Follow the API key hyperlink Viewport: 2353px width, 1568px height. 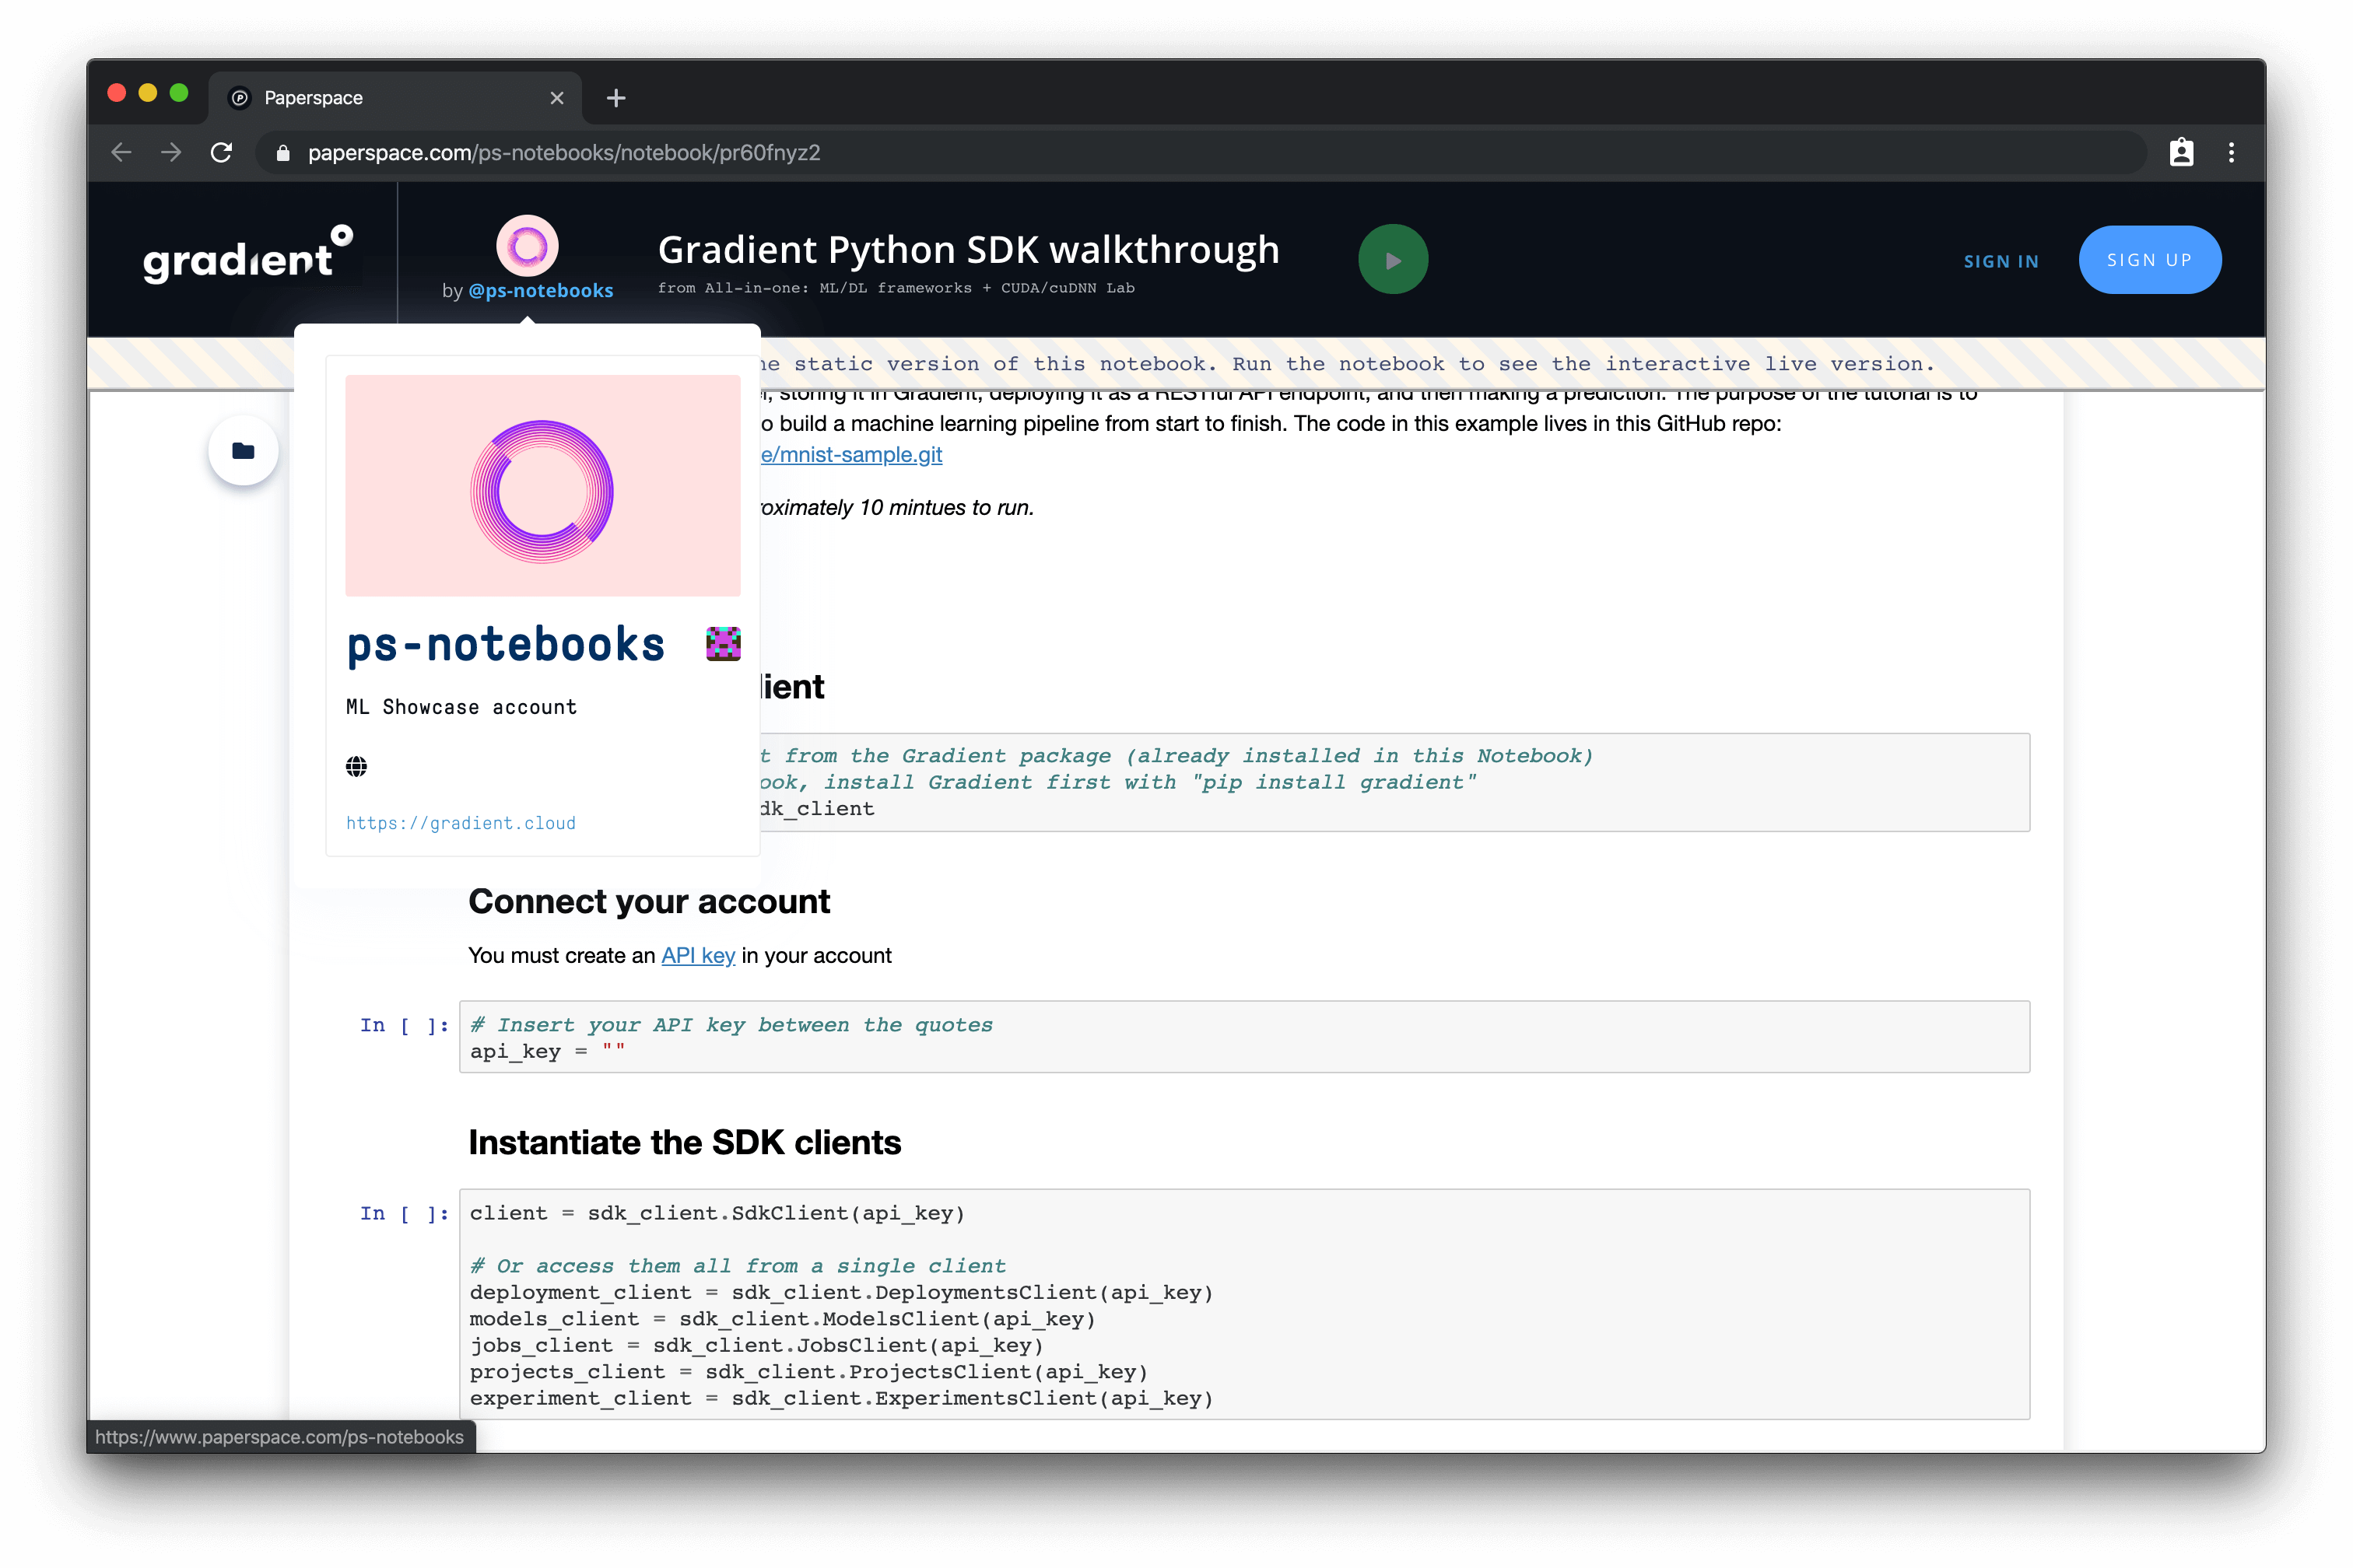coord(698,955)
